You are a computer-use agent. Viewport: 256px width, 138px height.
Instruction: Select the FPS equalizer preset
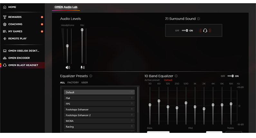point(99,104)
